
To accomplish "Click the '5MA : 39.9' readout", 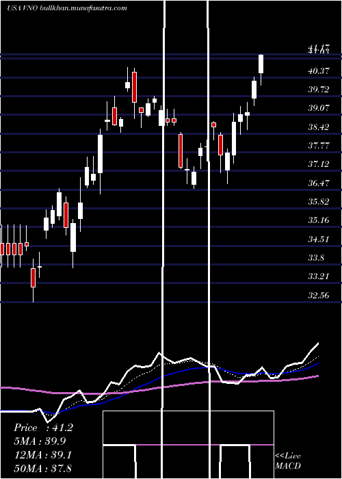I will tap(40, 441).
